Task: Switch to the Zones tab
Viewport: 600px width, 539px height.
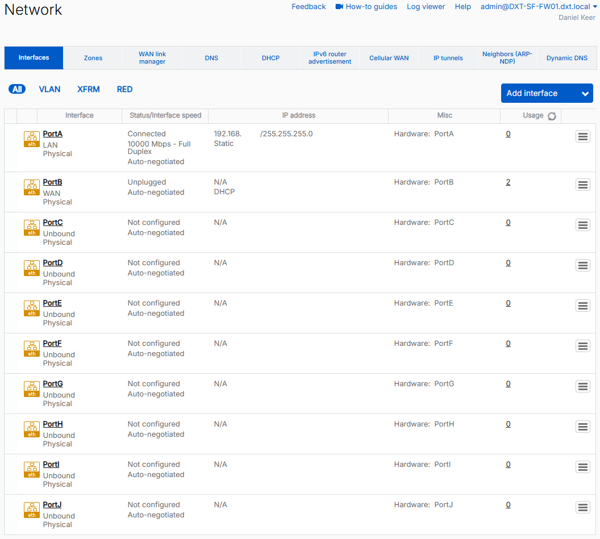Action: (x=93, y=58)
